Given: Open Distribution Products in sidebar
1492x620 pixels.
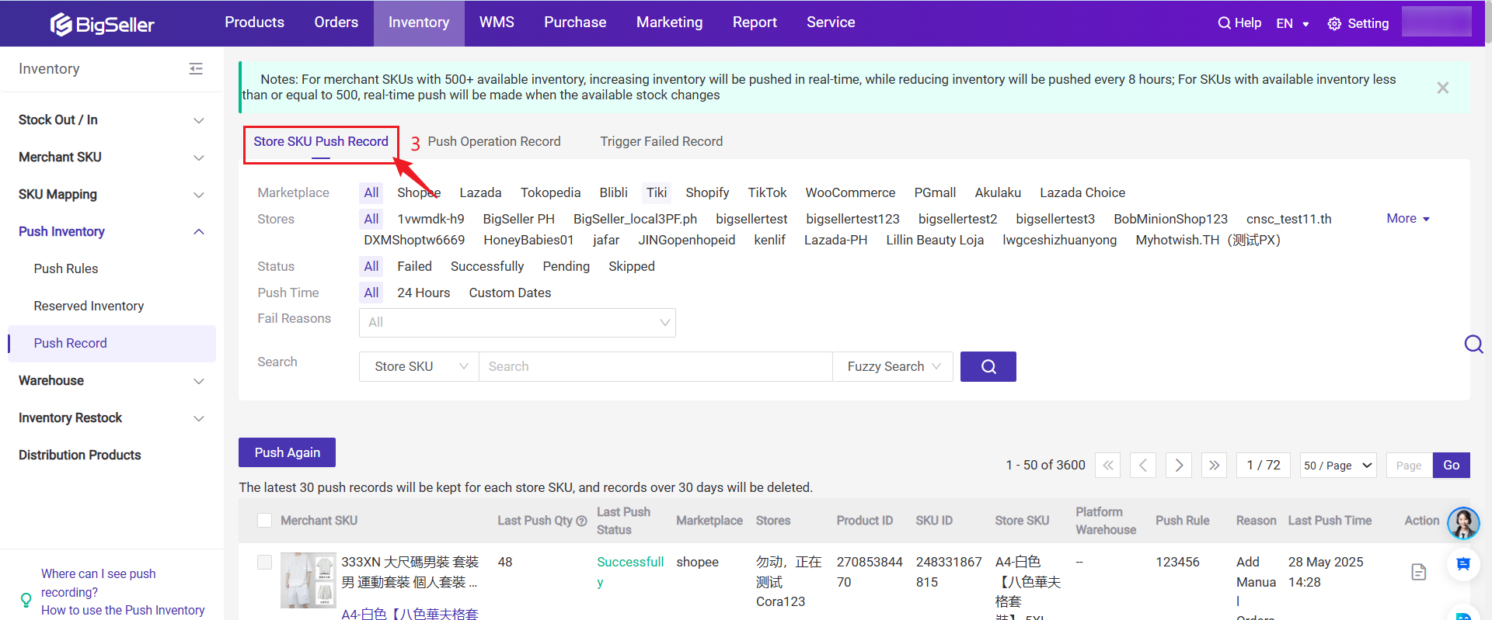Looking at the screenshot, I should [80, 455].
